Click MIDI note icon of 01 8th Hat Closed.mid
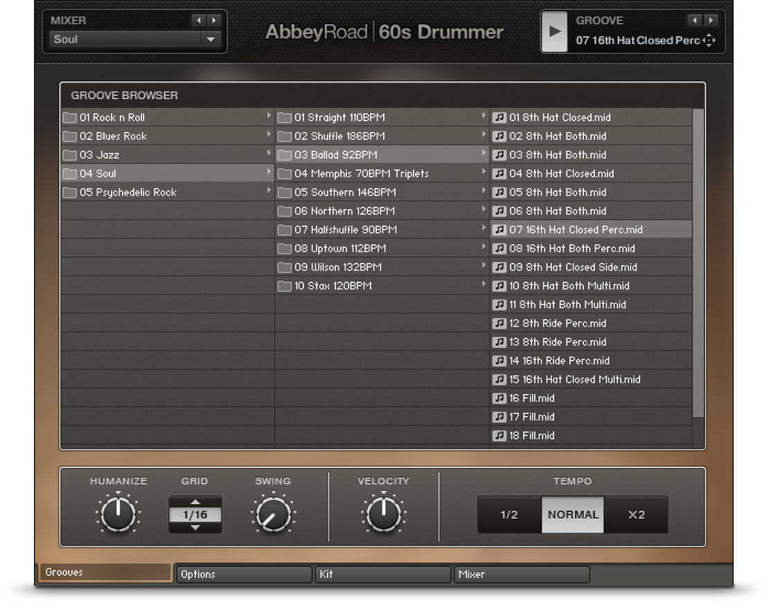 500,118
